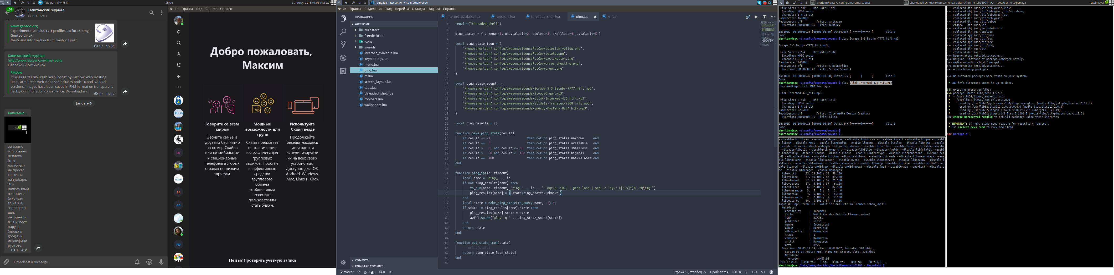
Task: Click the Проверить учетную запись link
Action: pyautogui.click(x=270, y=260)
